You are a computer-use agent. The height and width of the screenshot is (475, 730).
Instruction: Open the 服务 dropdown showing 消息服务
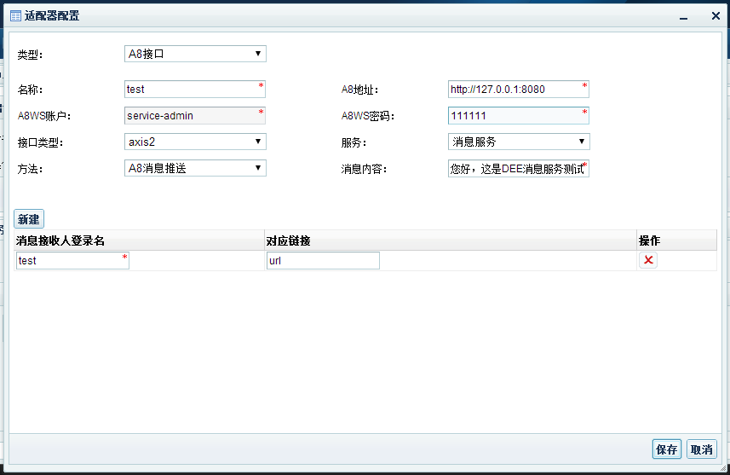519,142
